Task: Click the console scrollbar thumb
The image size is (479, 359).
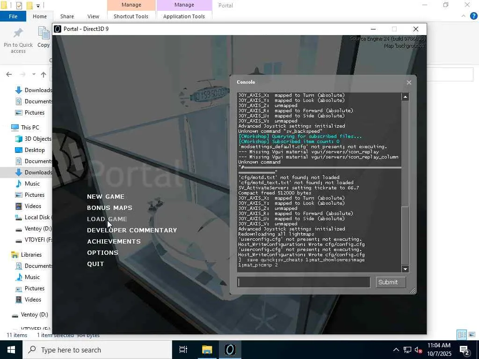Action: tap(405, 236)
